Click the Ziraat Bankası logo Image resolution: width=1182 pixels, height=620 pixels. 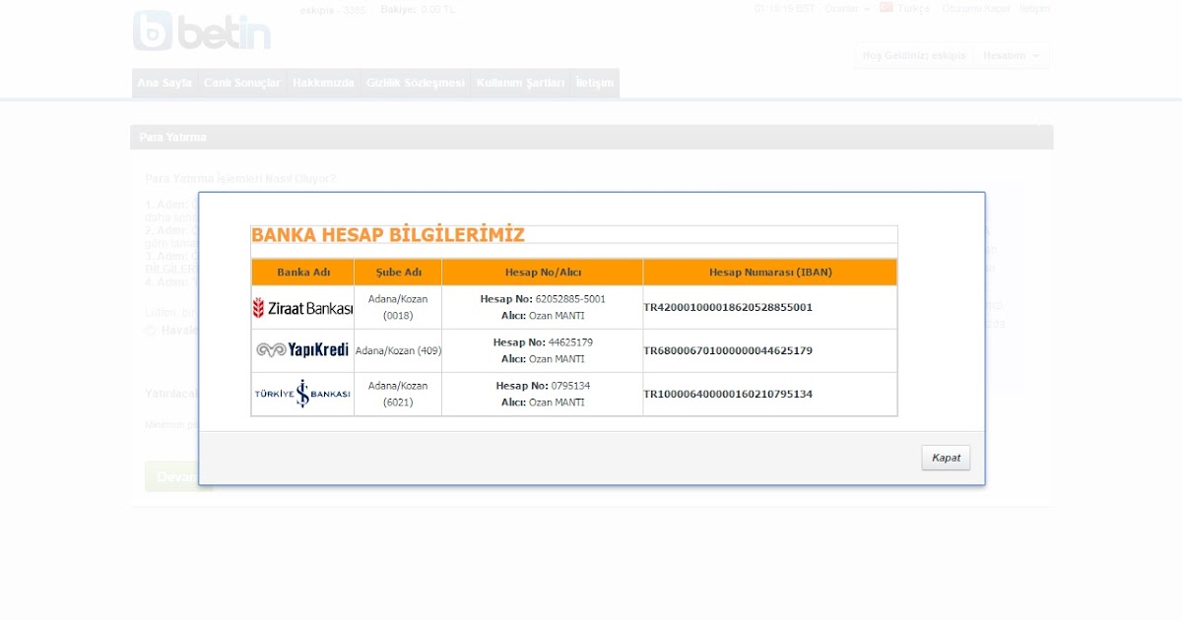(x=302, y=308)
